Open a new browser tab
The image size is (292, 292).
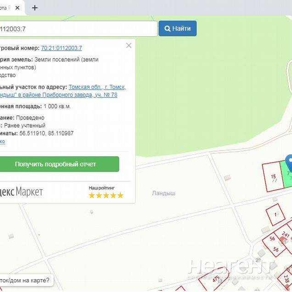point(35,8)
